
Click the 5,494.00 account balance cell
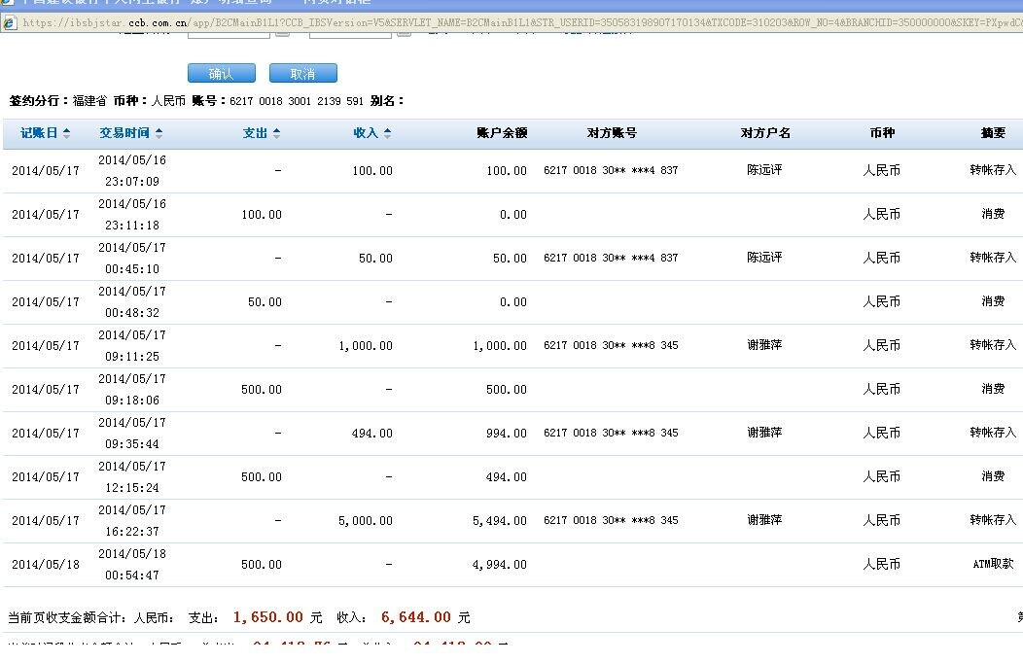(500, 521)
